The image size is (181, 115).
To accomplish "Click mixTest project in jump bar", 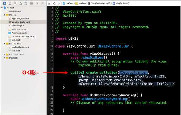I will 68,3.
